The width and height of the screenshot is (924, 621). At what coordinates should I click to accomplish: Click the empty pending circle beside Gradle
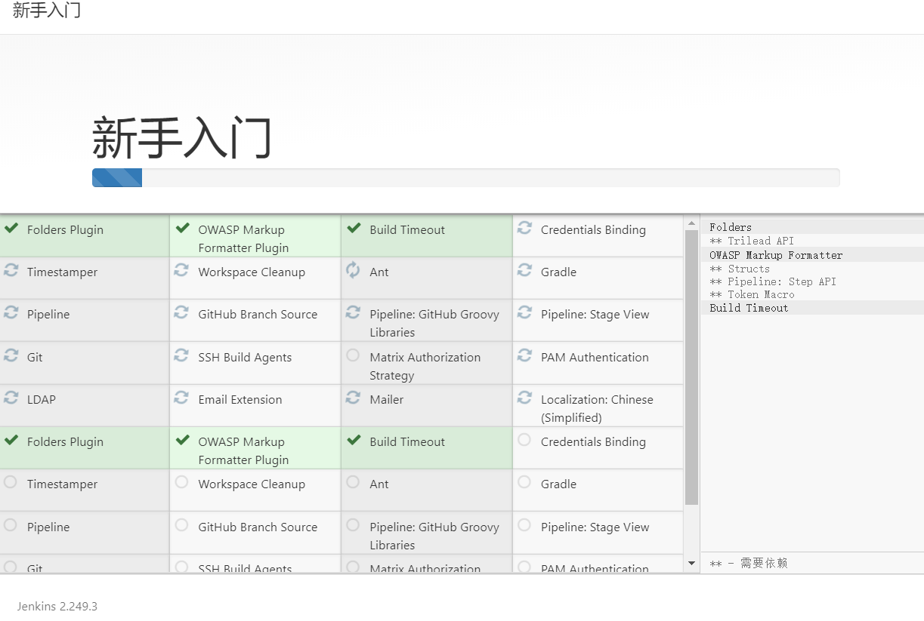click(x=524, y=482)
